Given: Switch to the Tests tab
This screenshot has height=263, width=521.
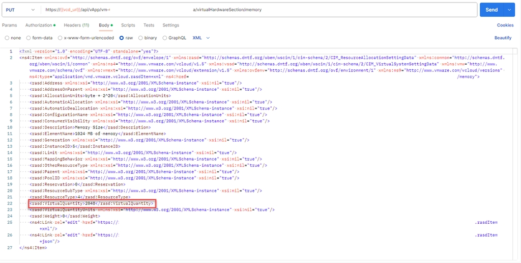Looking at the screenshot, I should tap(149, 25).
